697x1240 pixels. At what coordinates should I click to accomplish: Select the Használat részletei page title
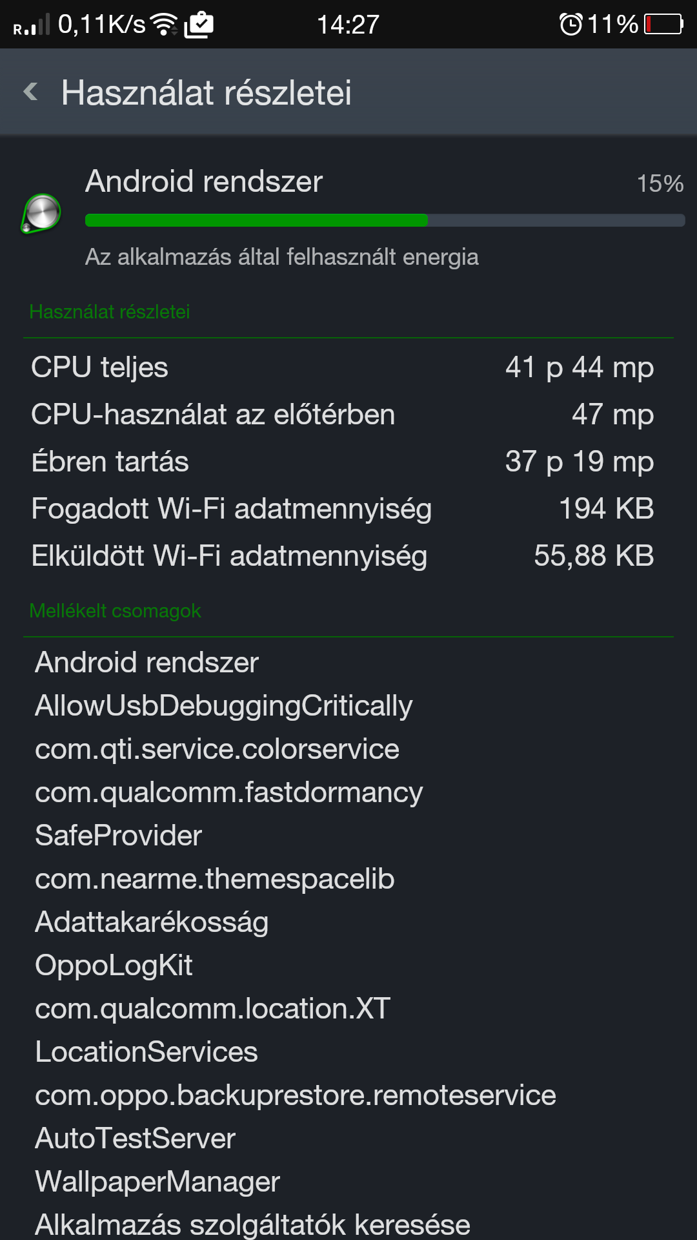[207, 92]
